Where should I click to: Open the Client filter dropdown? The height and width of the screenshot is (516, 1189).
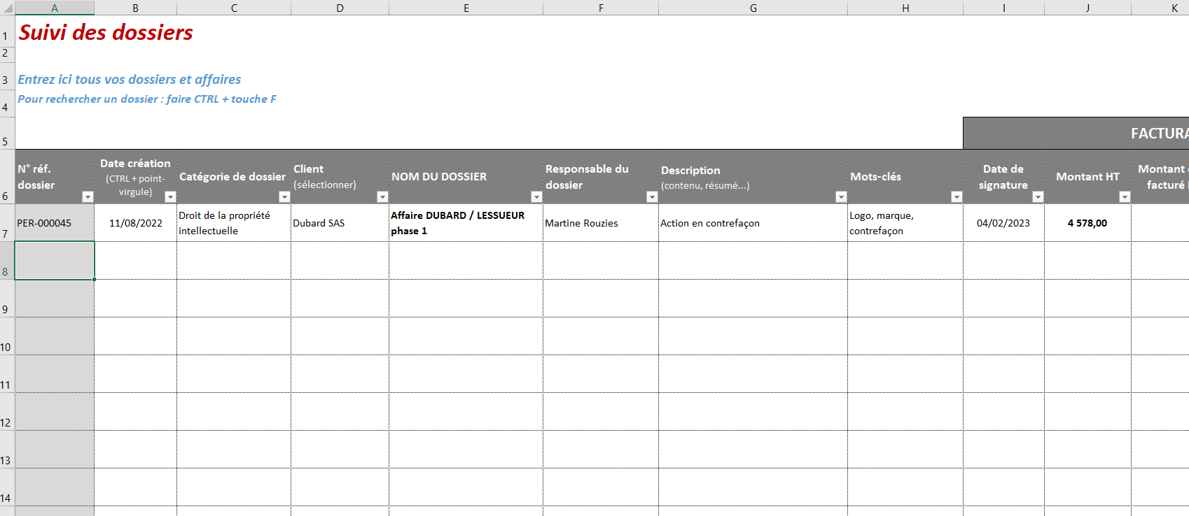coord(382,197)
